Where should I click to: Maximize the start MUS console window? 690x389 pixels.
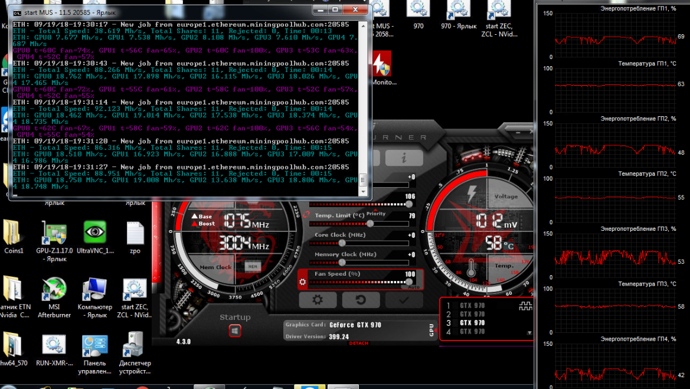(335, 9)
